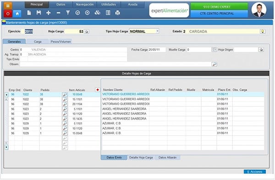Open the Utilidades menu
Image resolution: width=275 pixels, height=180 pixels.
[x=108, y=5]
